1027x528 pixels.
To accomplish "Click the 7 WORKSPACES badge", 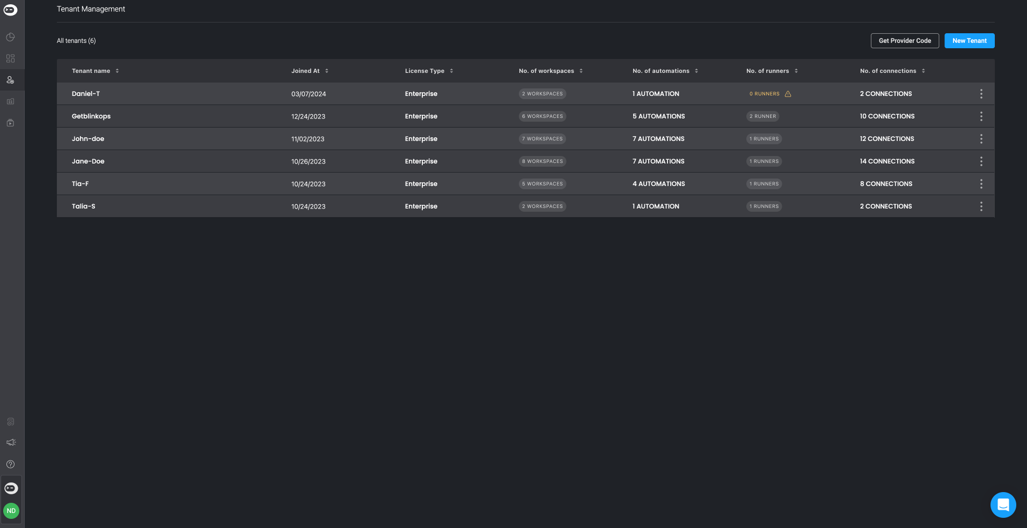I will [542, 139].
